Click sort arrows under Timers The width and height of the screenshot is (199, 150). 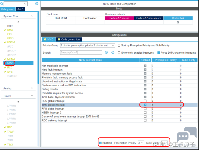coord(18,102)
